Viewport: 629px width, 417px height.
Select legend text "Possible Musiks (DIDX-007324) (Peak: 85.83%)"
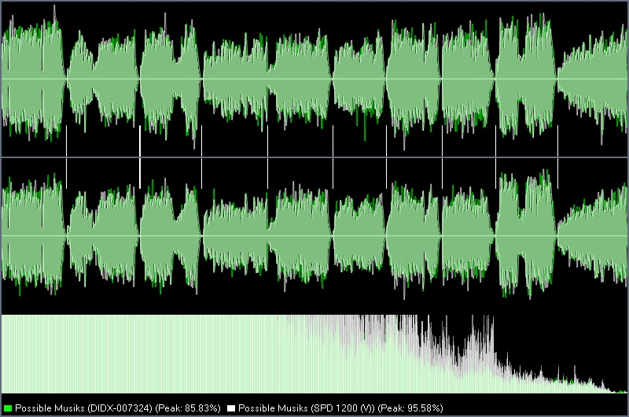(118, 408)
